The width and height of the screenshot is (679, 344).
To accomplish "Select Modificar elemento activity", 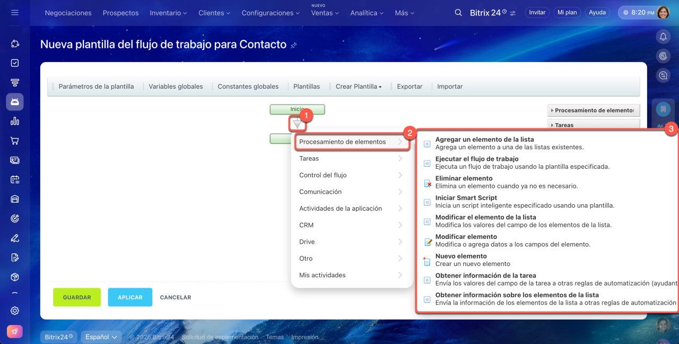I will [466, 237].
